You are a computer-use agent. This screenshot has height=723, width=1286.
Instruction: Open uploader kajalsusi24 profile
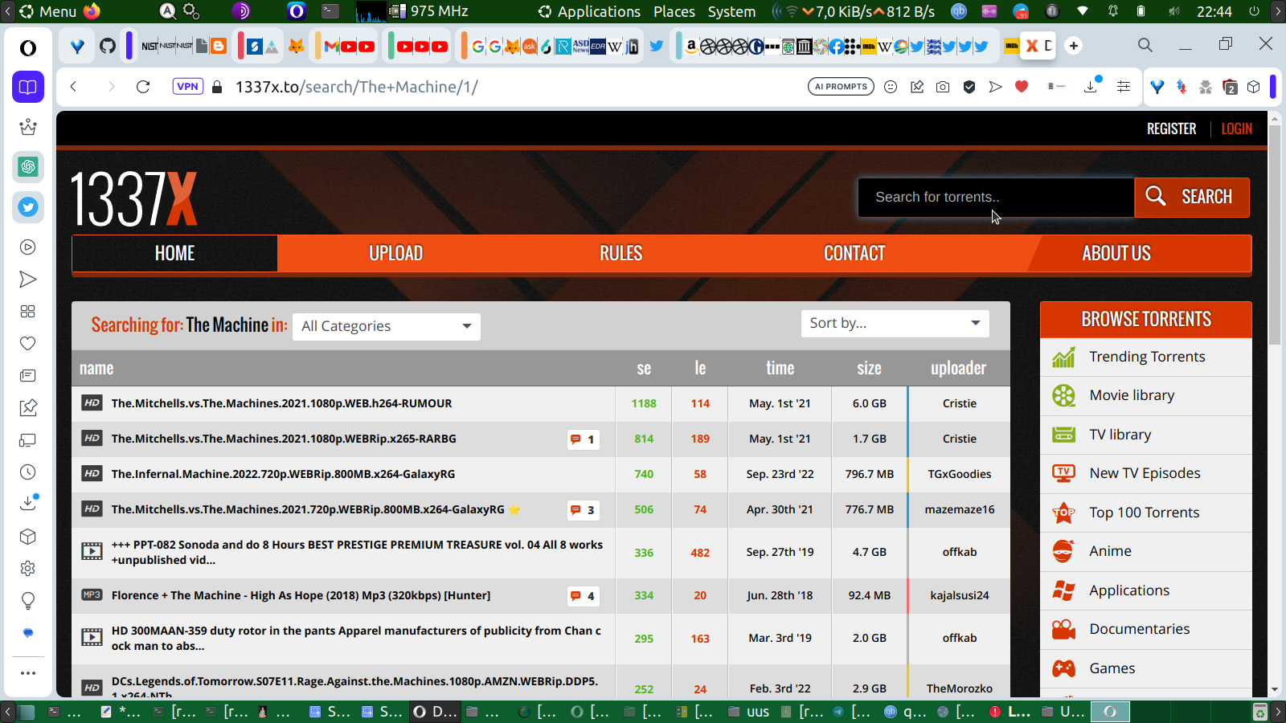(960, 595)
